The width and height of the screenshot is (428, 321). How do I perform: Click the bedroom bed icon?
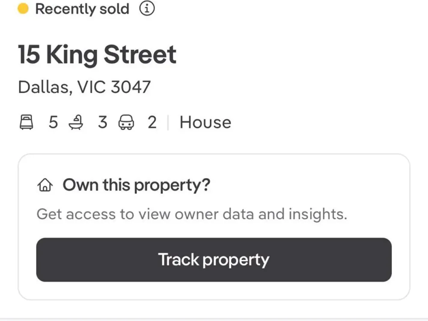click(x=27, y=123)
